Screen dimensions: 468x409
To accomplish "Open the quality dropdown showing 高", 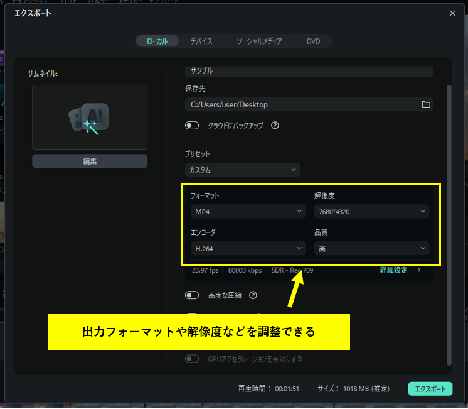I will pos(371,248).
